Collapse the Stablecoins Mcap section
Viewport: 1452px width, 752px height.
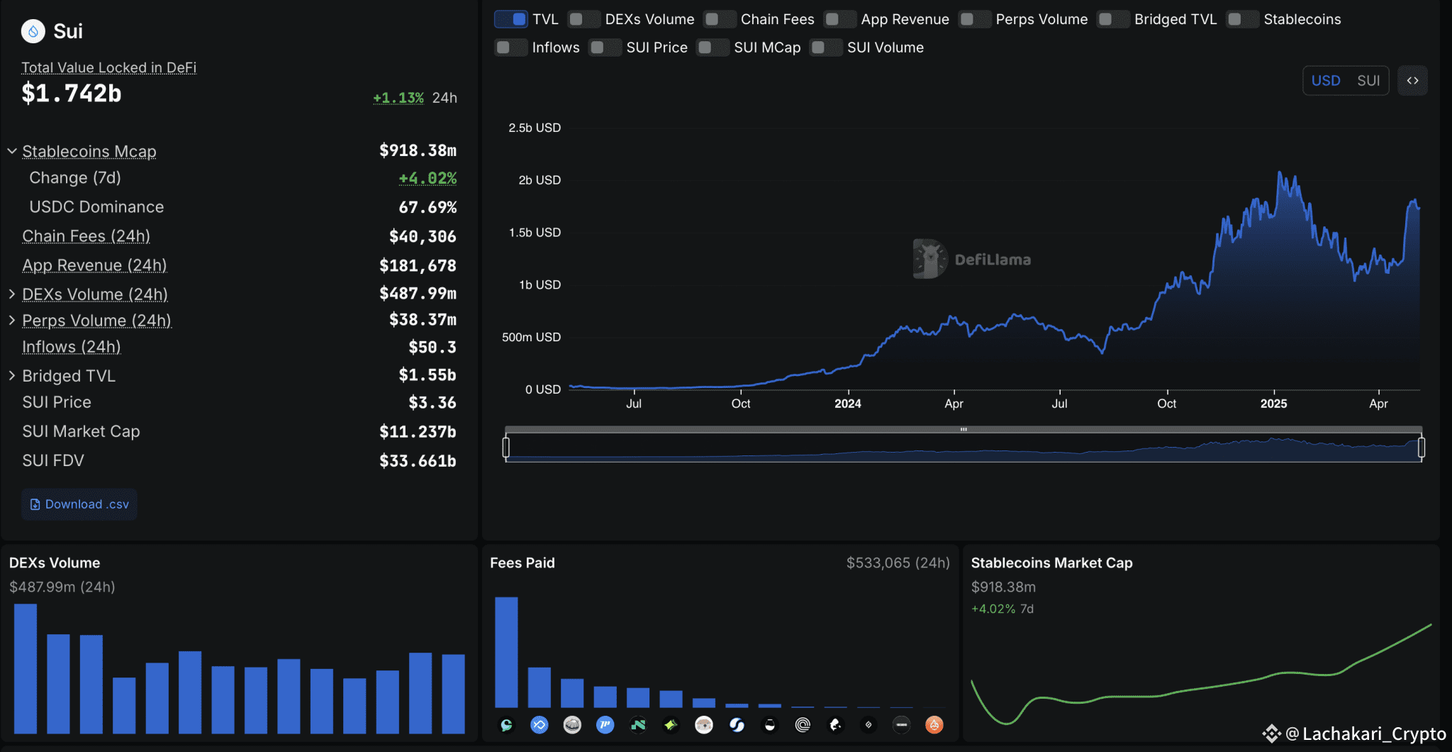pyautogui.click(x=12, y=152)
